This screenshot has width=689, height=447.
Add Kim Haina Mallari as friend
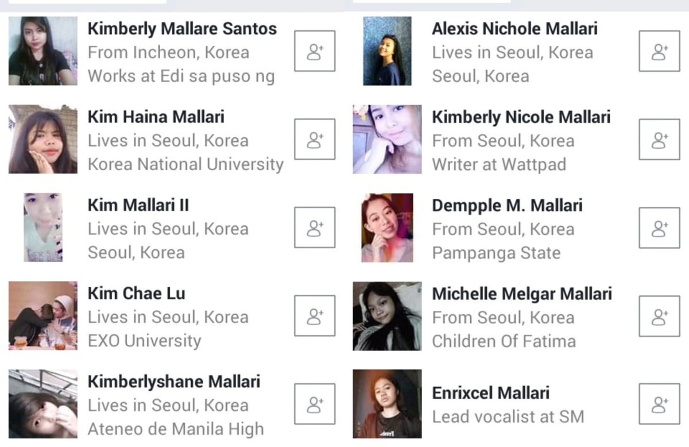[315, 139]
